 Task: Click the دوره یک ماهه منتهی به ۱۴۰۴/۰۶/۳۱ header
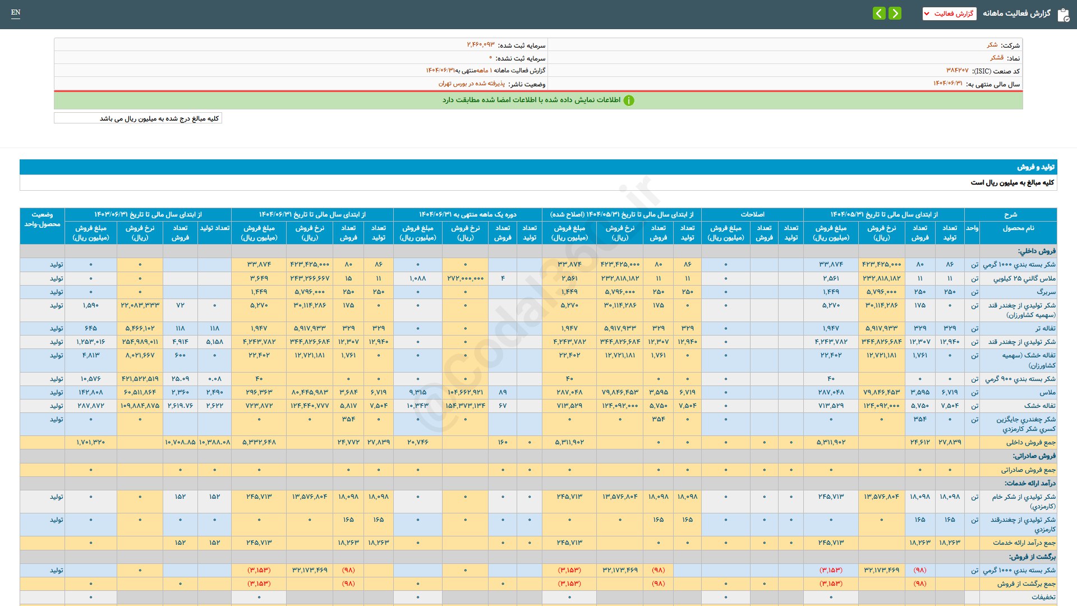click(467, 214)
